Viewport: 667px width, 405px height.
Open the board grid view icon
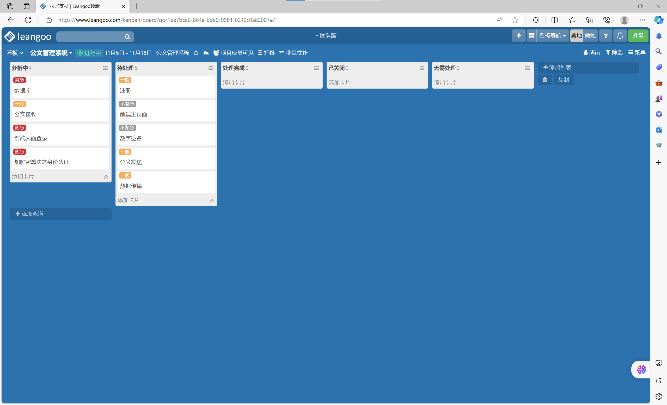(532, 36)
